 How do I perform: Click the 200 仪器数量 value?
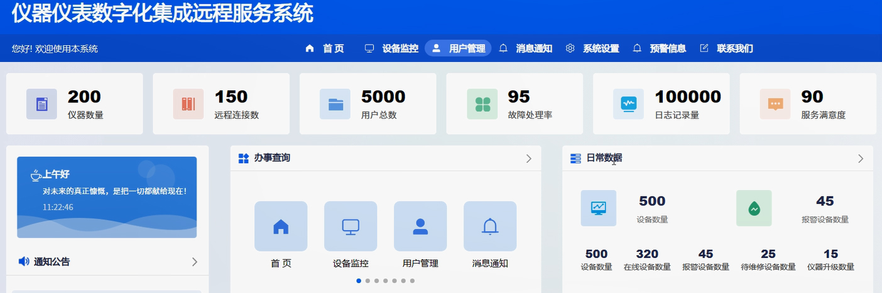pyautogui.click(x=84, y=97)
